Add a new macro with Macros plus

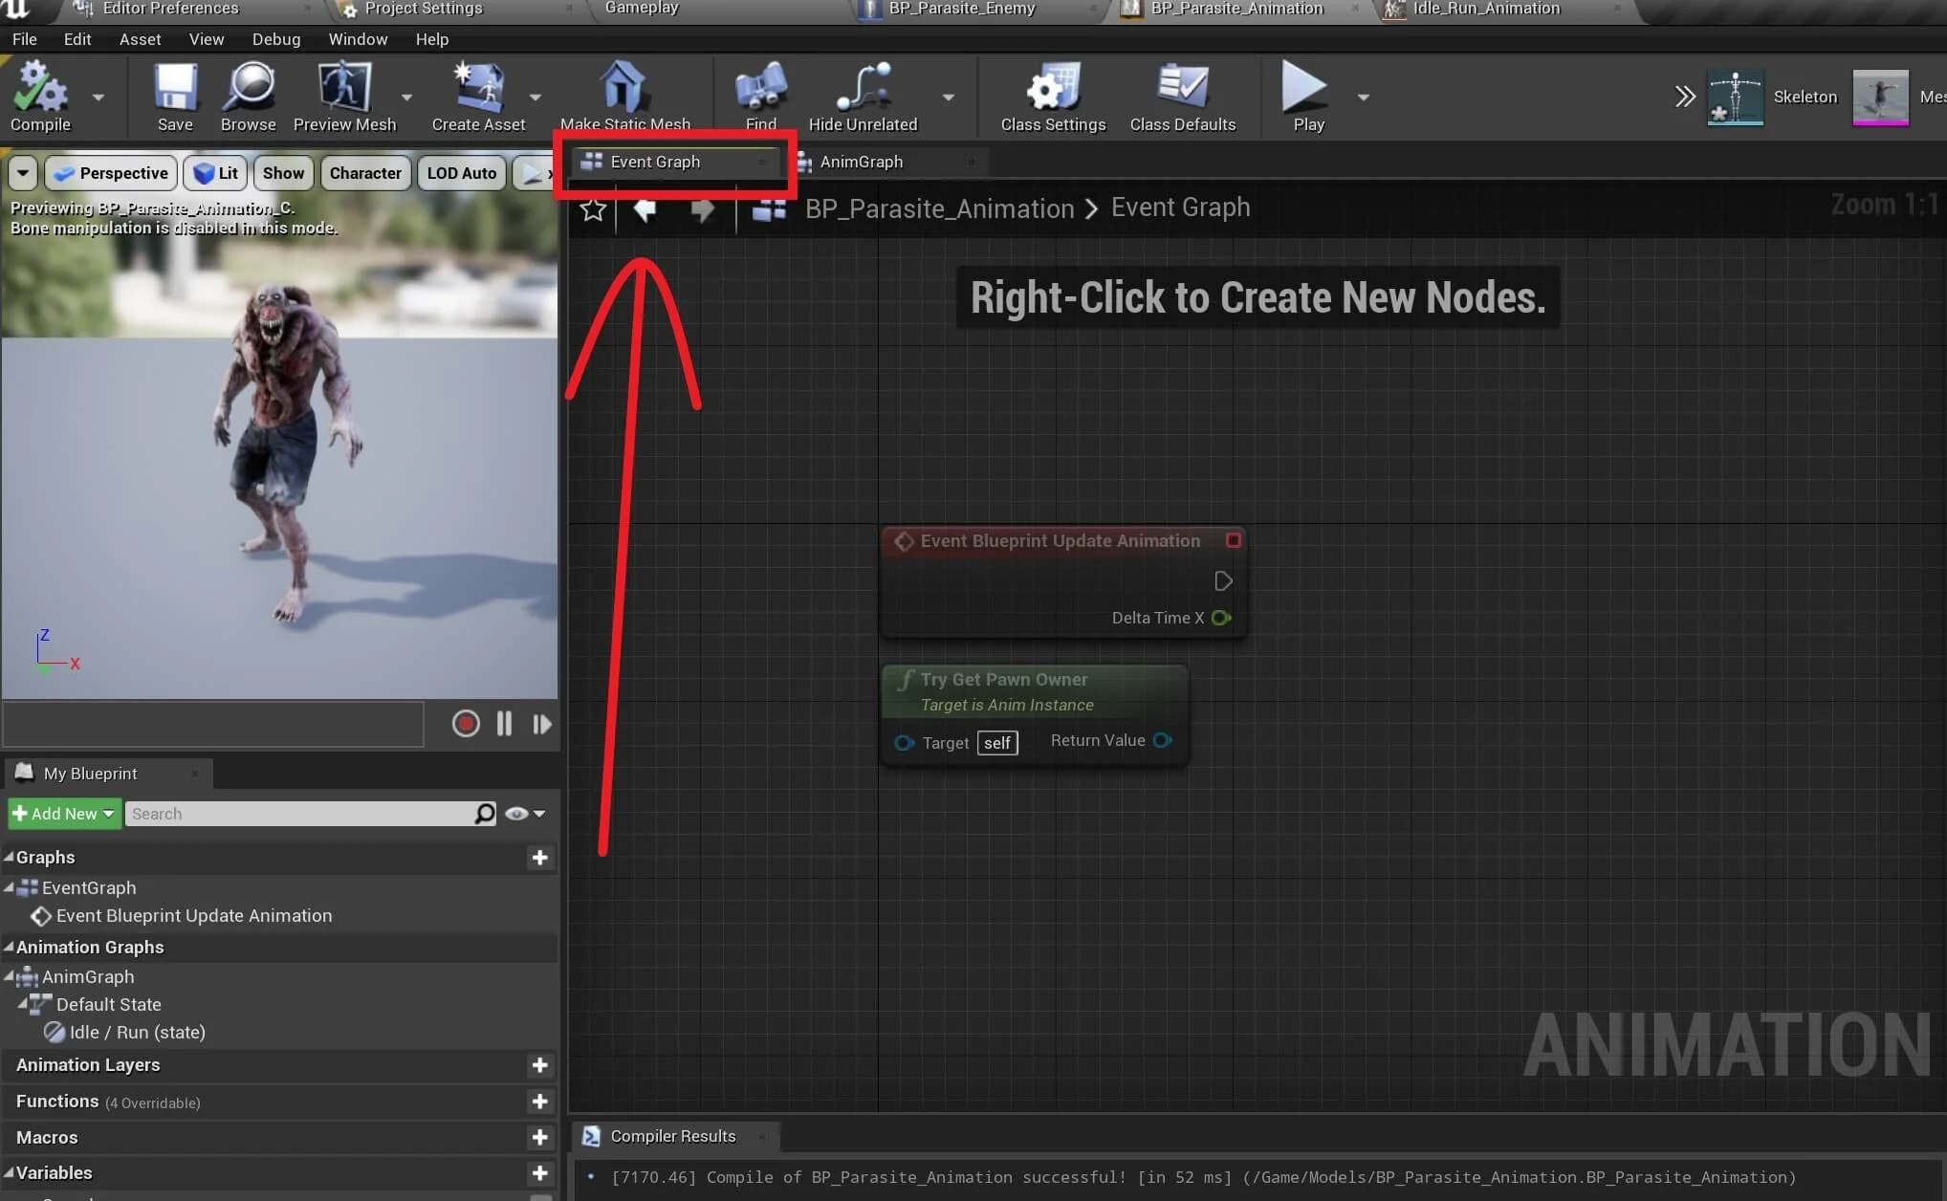coord(539,1137)
